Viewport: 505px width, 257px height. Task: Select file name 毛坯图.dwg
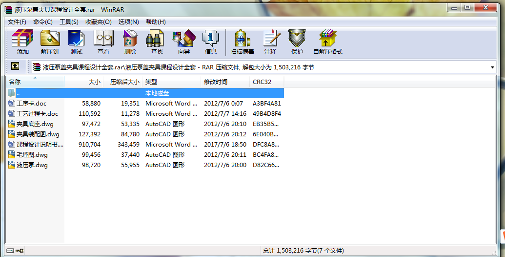point(32,155)
